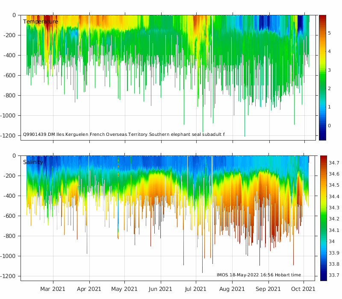
Task: Click the -1200 depth label on temperature plot
Action: [8, 135]
